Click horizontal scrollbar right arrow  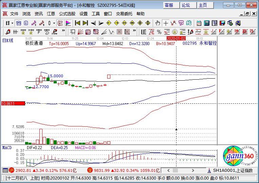[193, 170]
